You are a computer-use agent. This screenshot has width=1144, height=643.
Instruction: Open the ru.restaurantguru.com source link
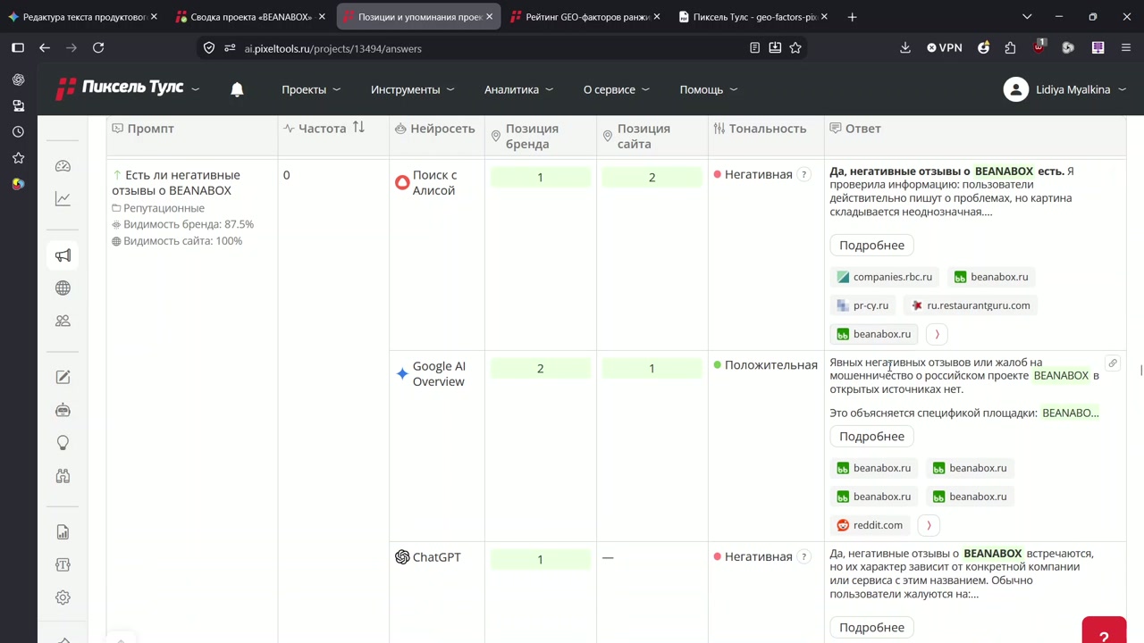[x=970, y=305]
